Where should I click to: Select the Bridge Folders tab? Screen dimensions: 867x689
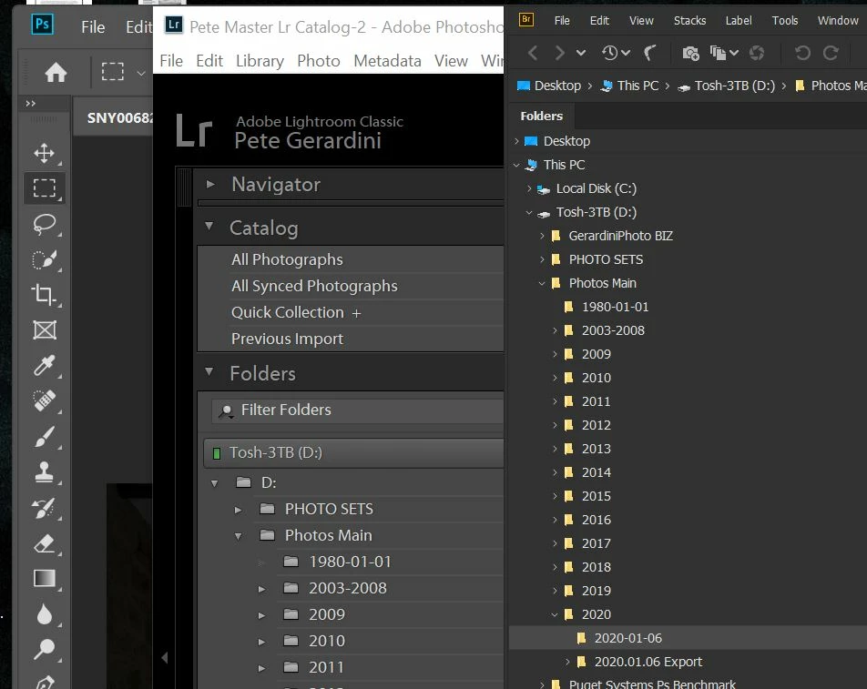541,116
